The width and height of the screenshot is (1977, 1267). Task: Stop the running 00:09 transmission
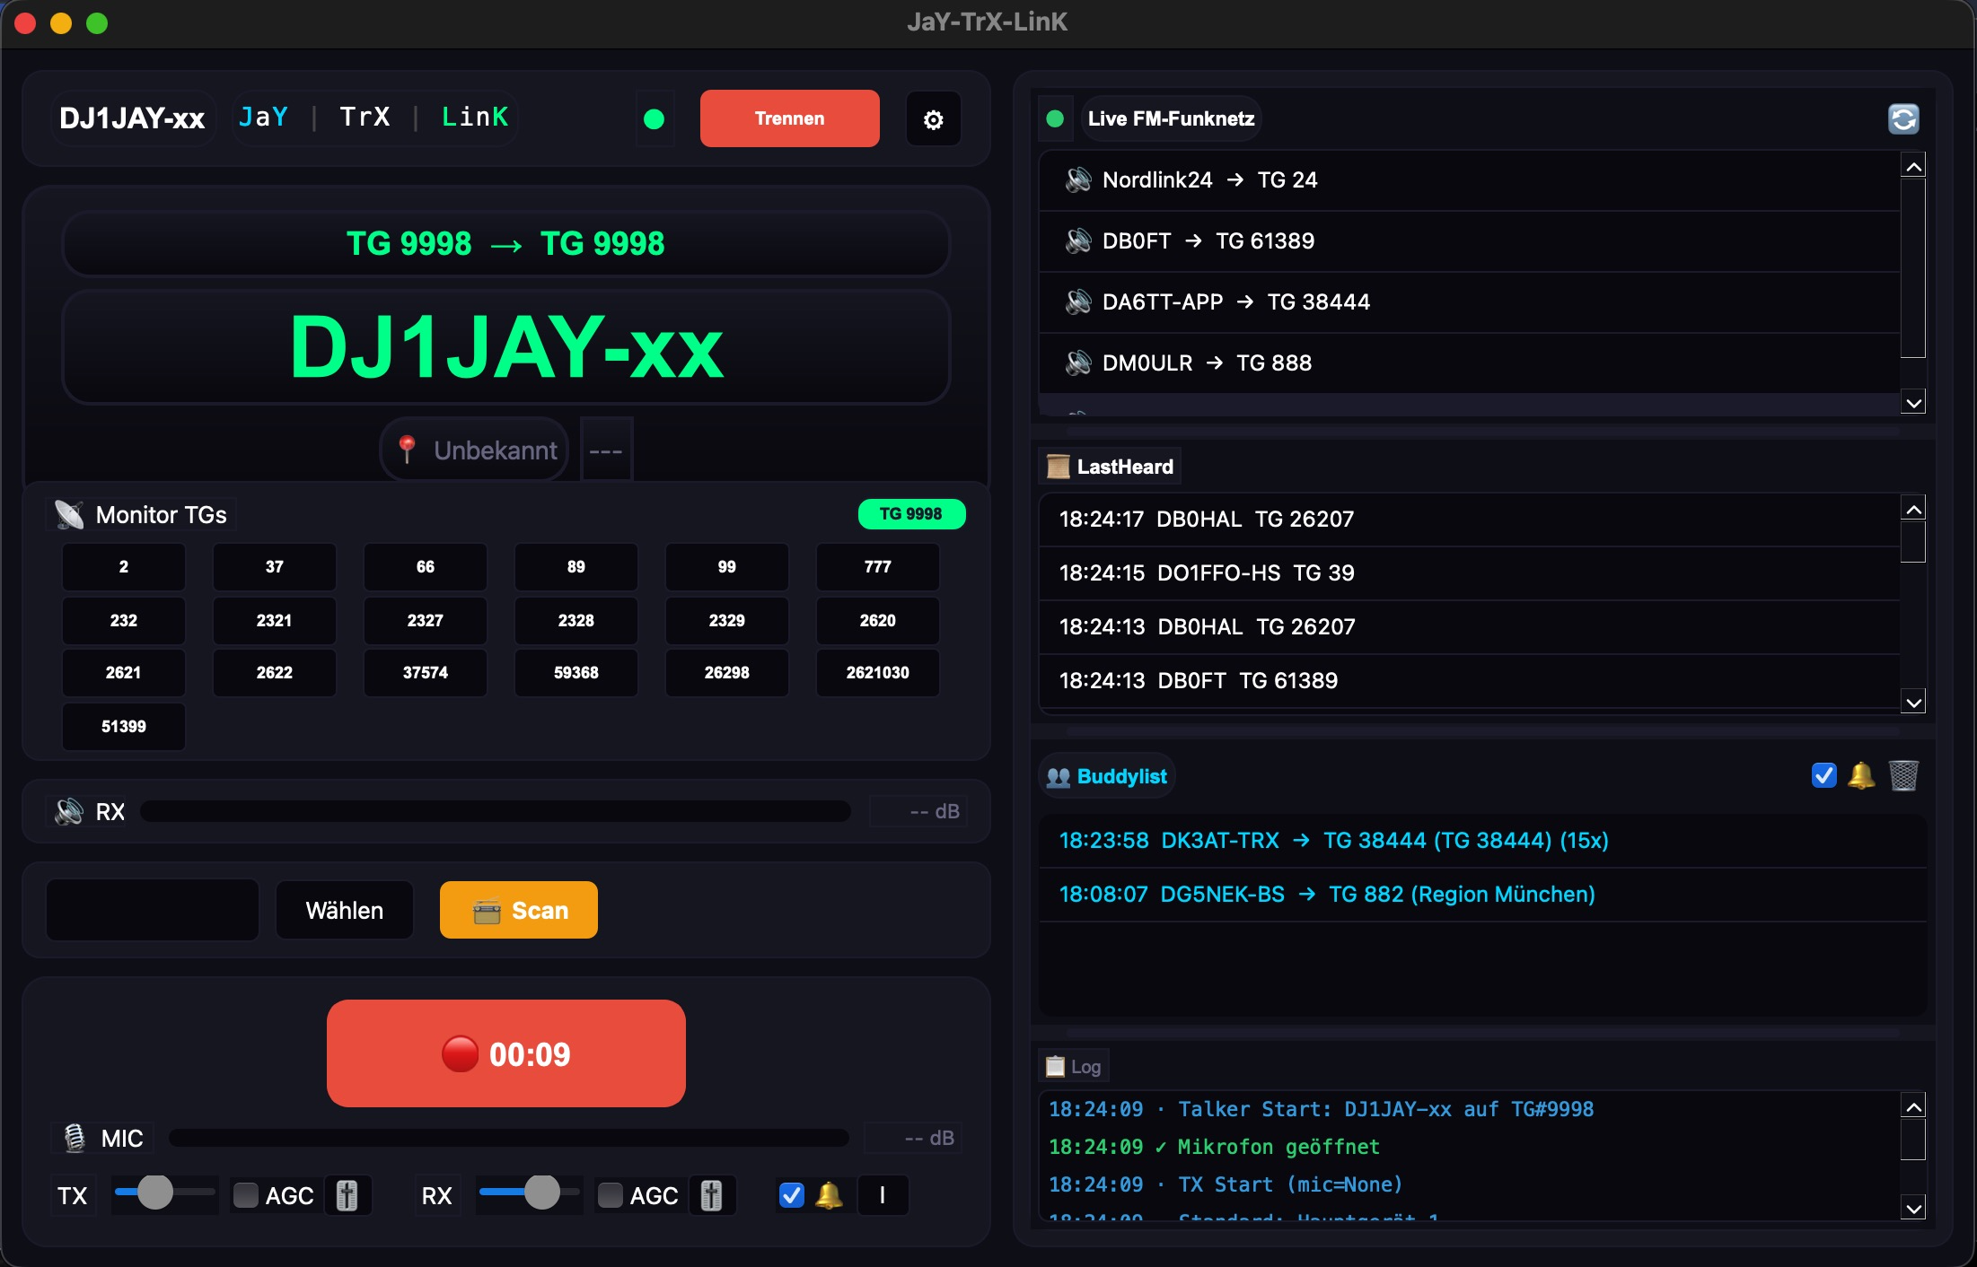coord(505,1053)
